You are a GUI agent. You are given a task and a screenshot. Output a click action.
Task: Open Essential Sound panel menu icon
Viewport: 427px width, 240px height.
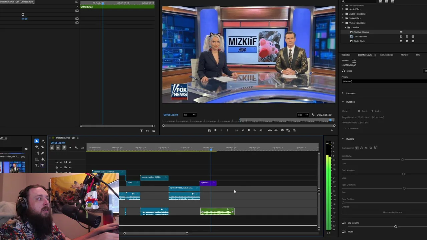coord(375,55)
